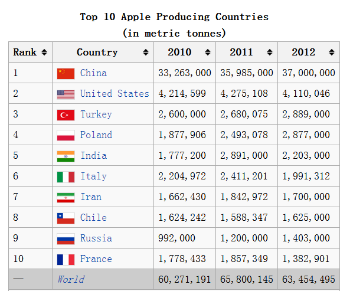Select India's 2010 value 1,777,200
340x291 pixels.
(x=182, y=155)
